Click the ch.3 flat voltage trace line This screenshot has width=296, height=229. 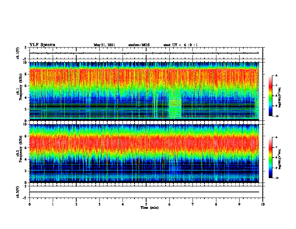coord(144,192)
